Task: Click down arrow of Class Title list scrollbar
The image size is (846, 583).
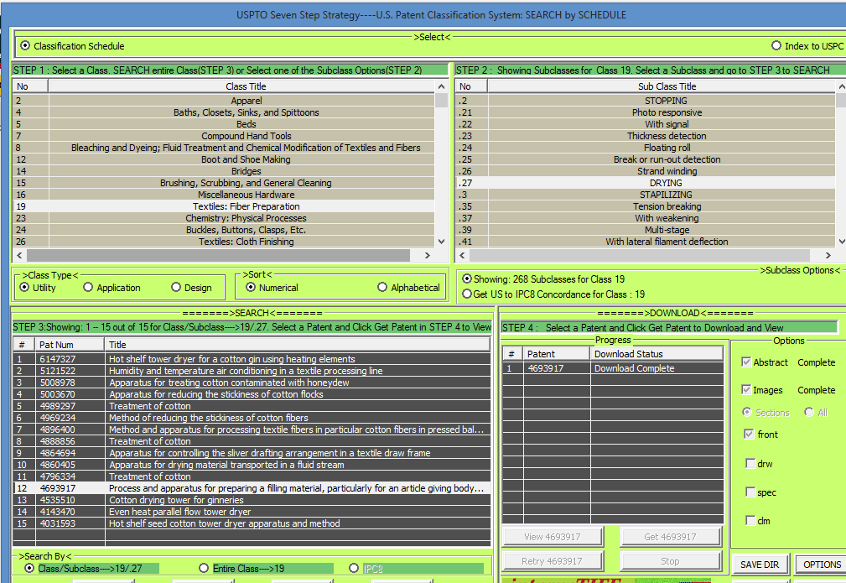Action: point(441,242)
